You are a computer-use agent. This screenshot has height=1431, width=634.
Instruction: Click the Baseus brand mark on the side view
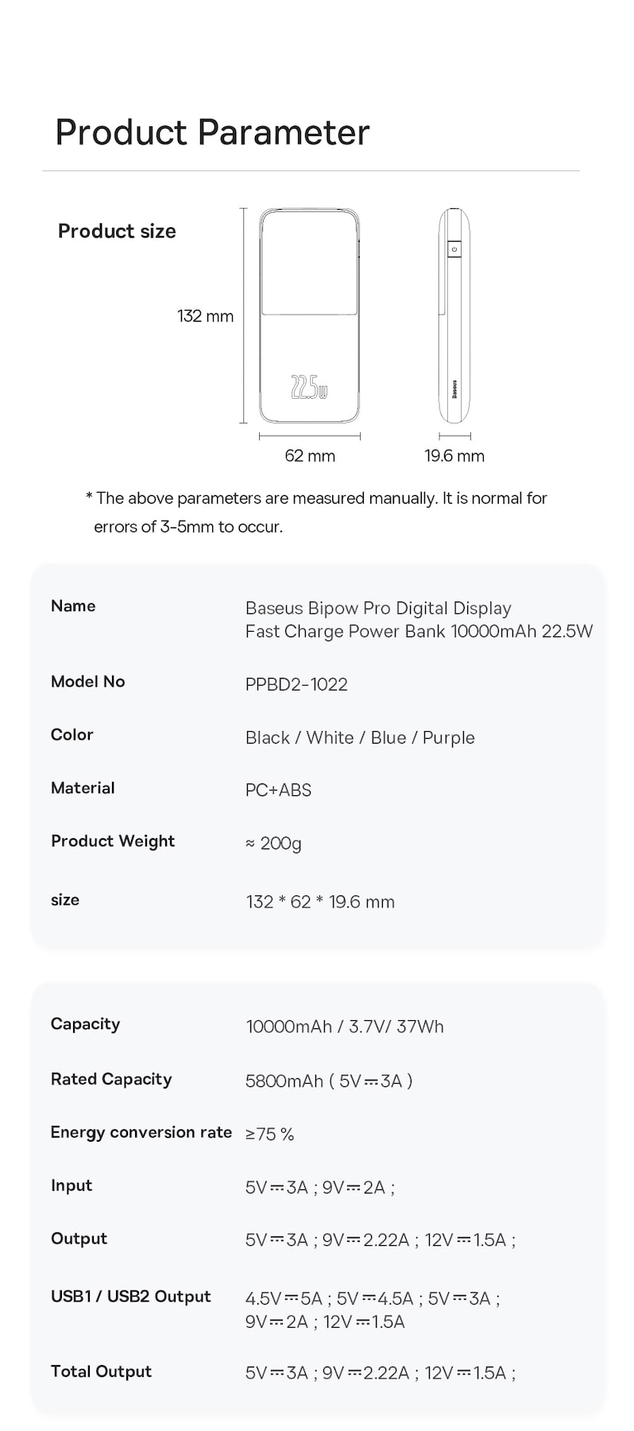tap(454, 389)
